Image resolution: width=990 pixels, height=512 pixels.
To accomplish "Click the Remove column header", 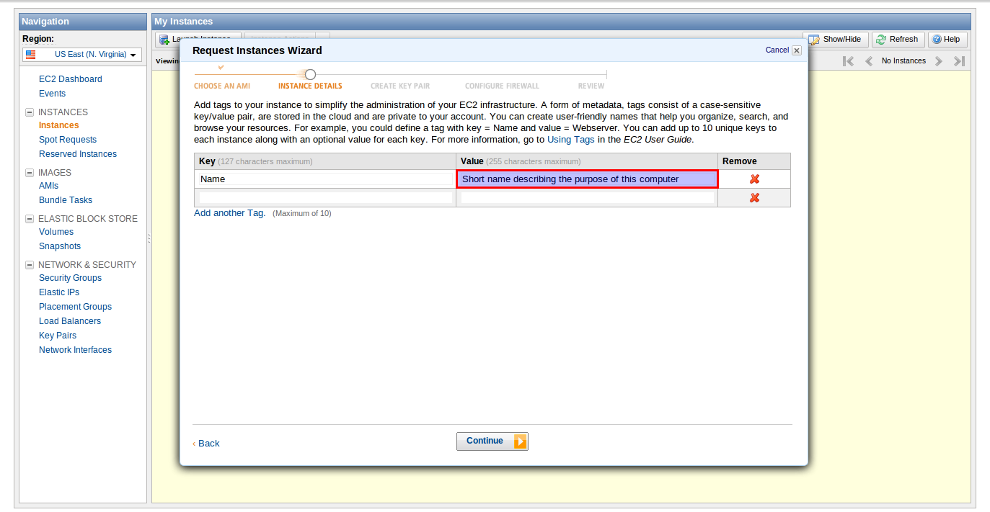I will coord(754,161).
